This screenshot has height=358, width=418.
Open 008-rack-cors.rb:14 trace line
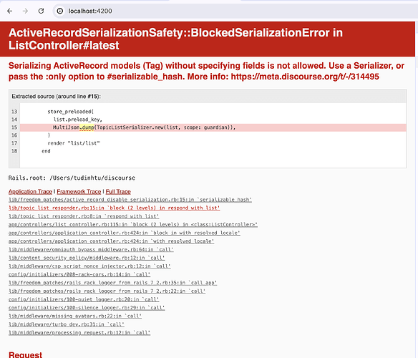coord(79,274)
